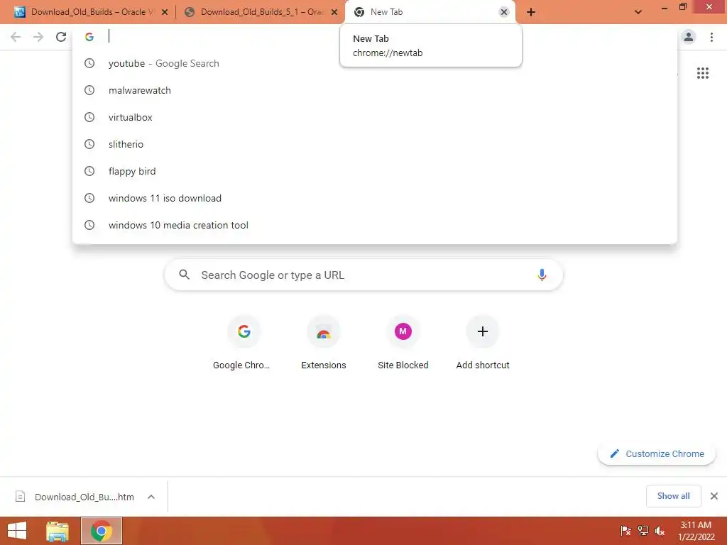Image resolution: width=727 pixels, height=545 pixels.
Task: Click the Google G icon in address bar
Action: click(x=89, y=37)
